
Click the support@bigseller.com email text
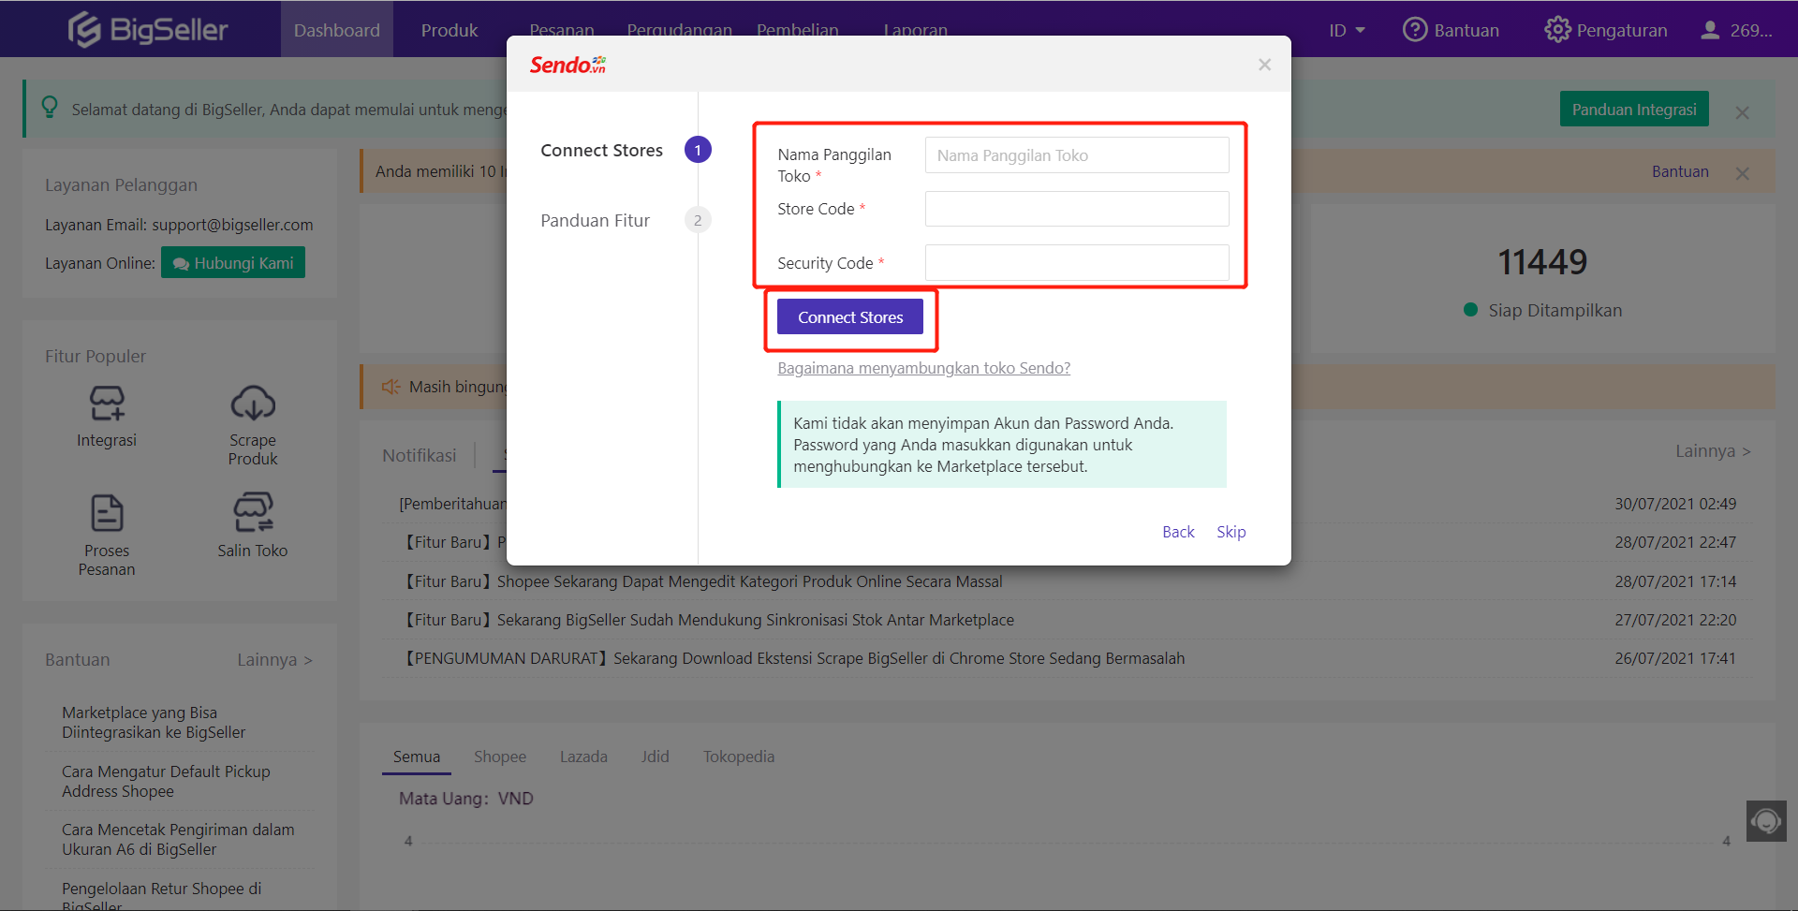click(x=232, y=225)
